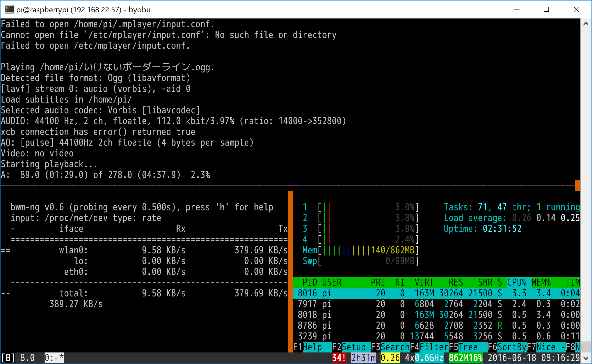
Task: Click the [B] byobu backend indicator
Action: 8,357
